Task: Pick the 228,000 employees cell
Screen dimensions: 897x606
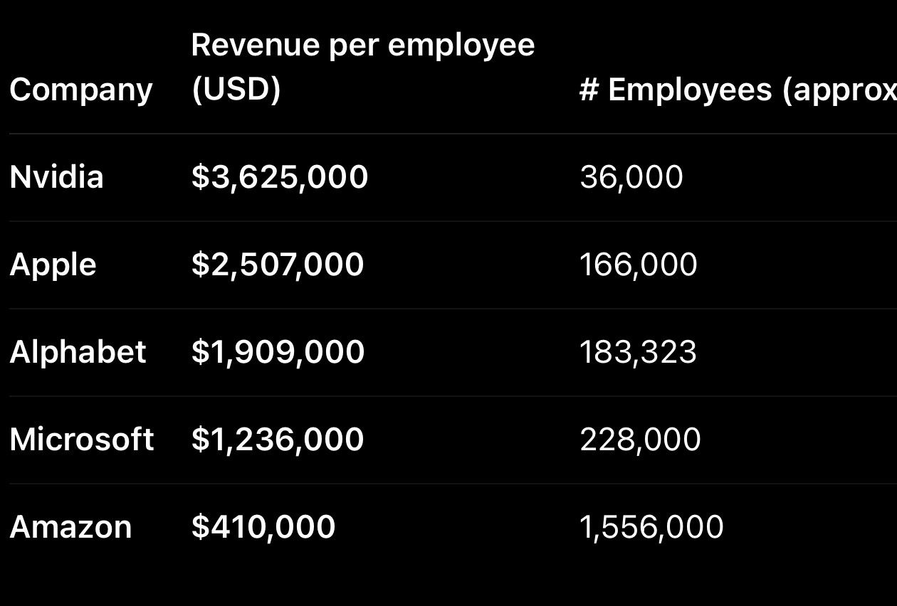Action: [640, 440]
